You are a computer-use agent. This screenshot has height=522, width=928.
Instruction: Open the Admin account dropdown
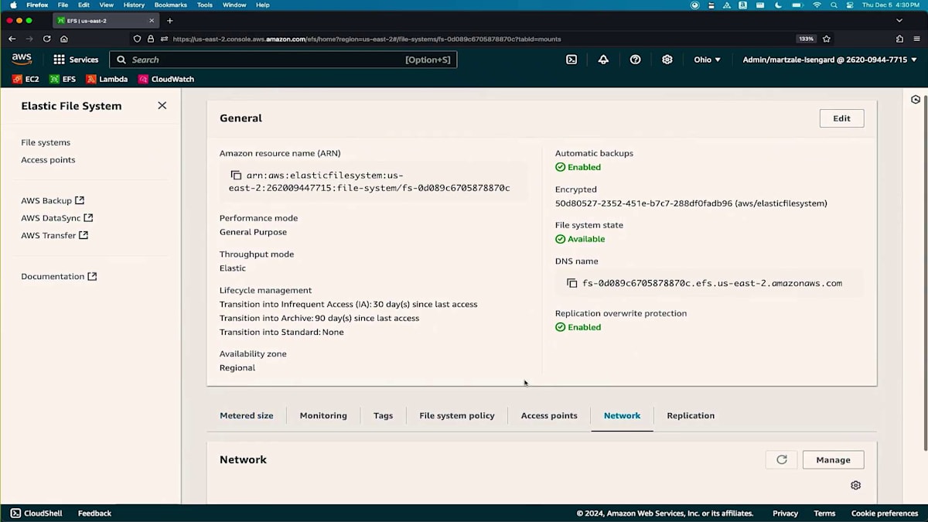pos(830,60)
